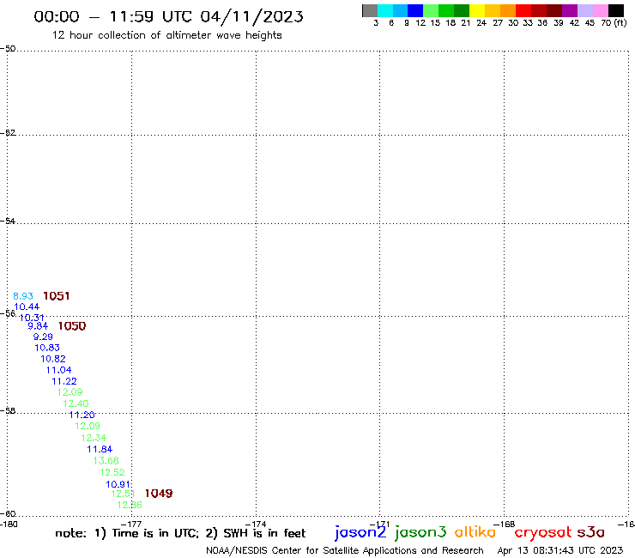Image resolution: width=635 pixels, height=558 pixels.
Task: Pick the orange swatch in the color scale
Action: [x=508, y=10]
